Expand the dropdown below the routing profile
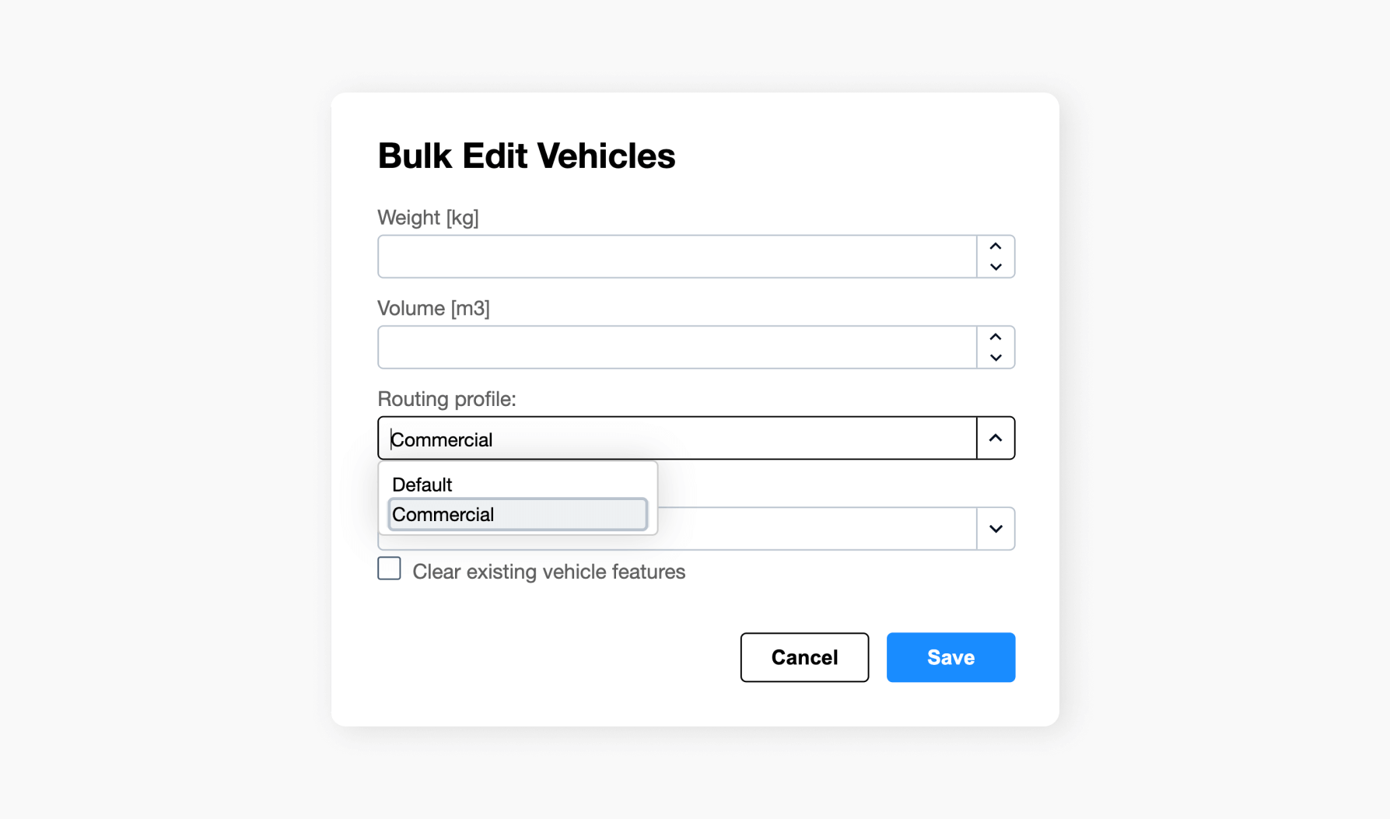This screenshot has height=819, width=1390. click(x=996, y=528)
